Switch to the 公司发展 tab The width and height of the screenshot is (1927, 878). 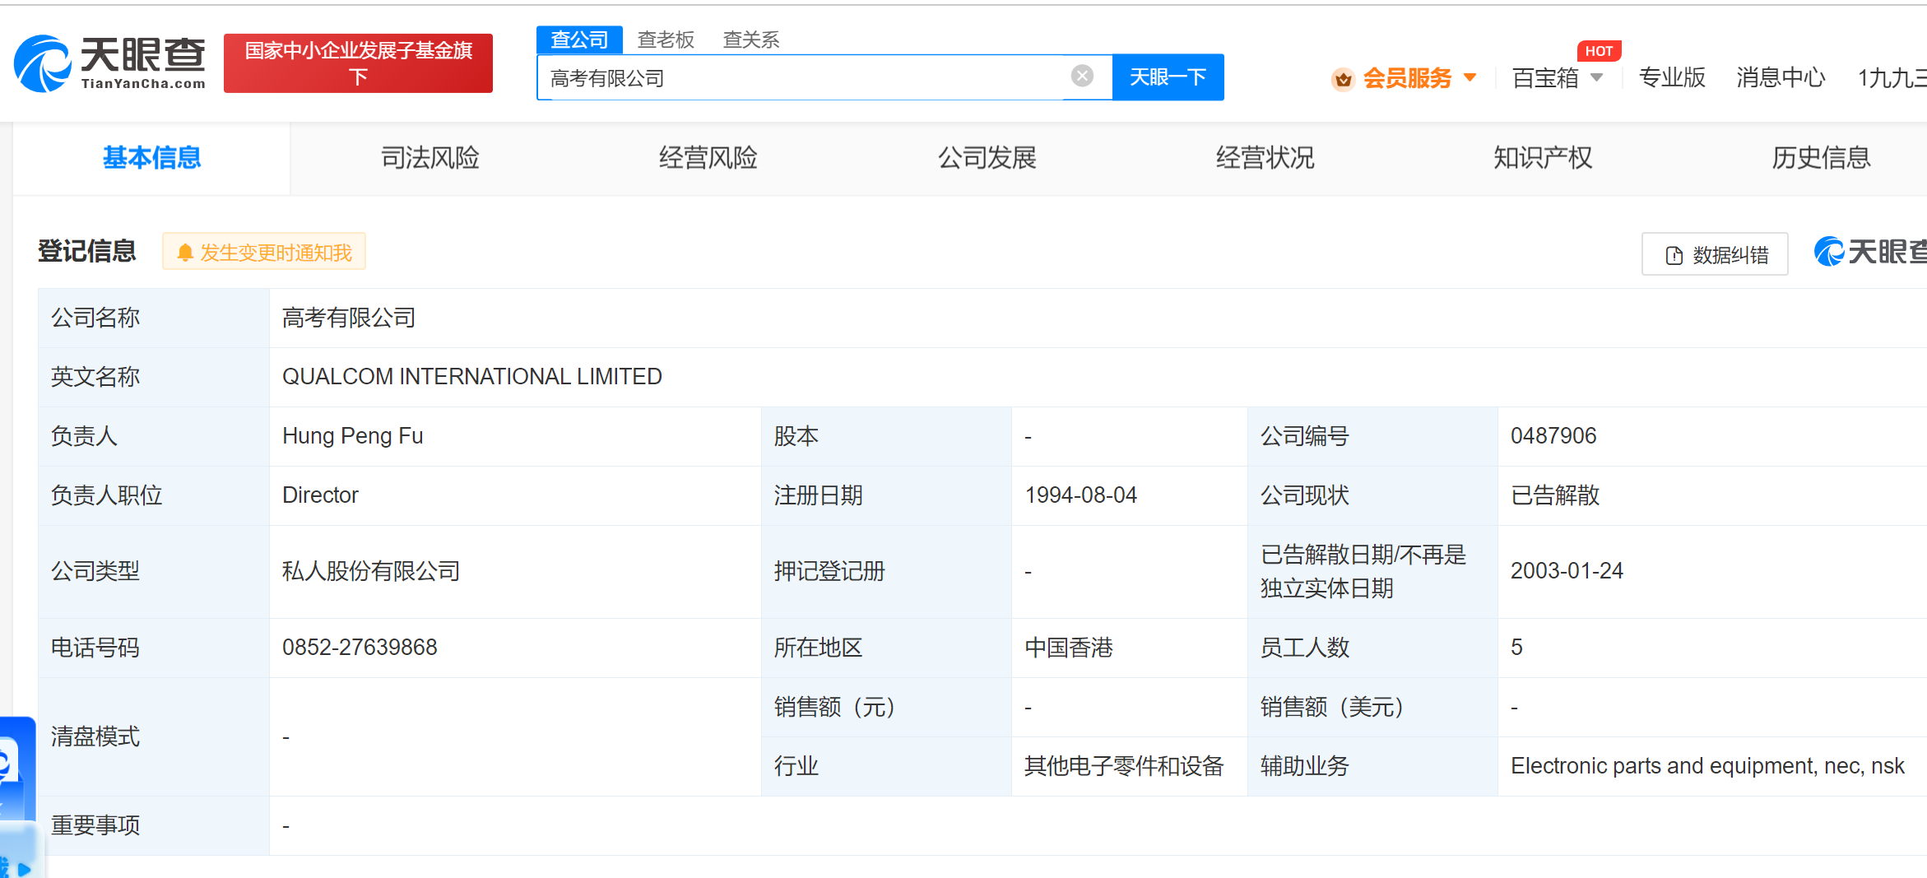(987, 158)
